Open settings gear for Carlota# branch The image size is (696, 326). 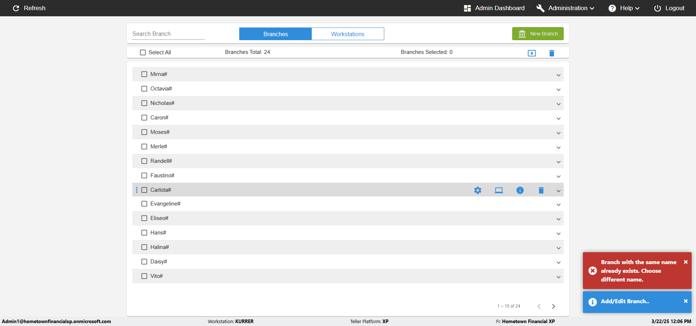click(x=478, y=190)
